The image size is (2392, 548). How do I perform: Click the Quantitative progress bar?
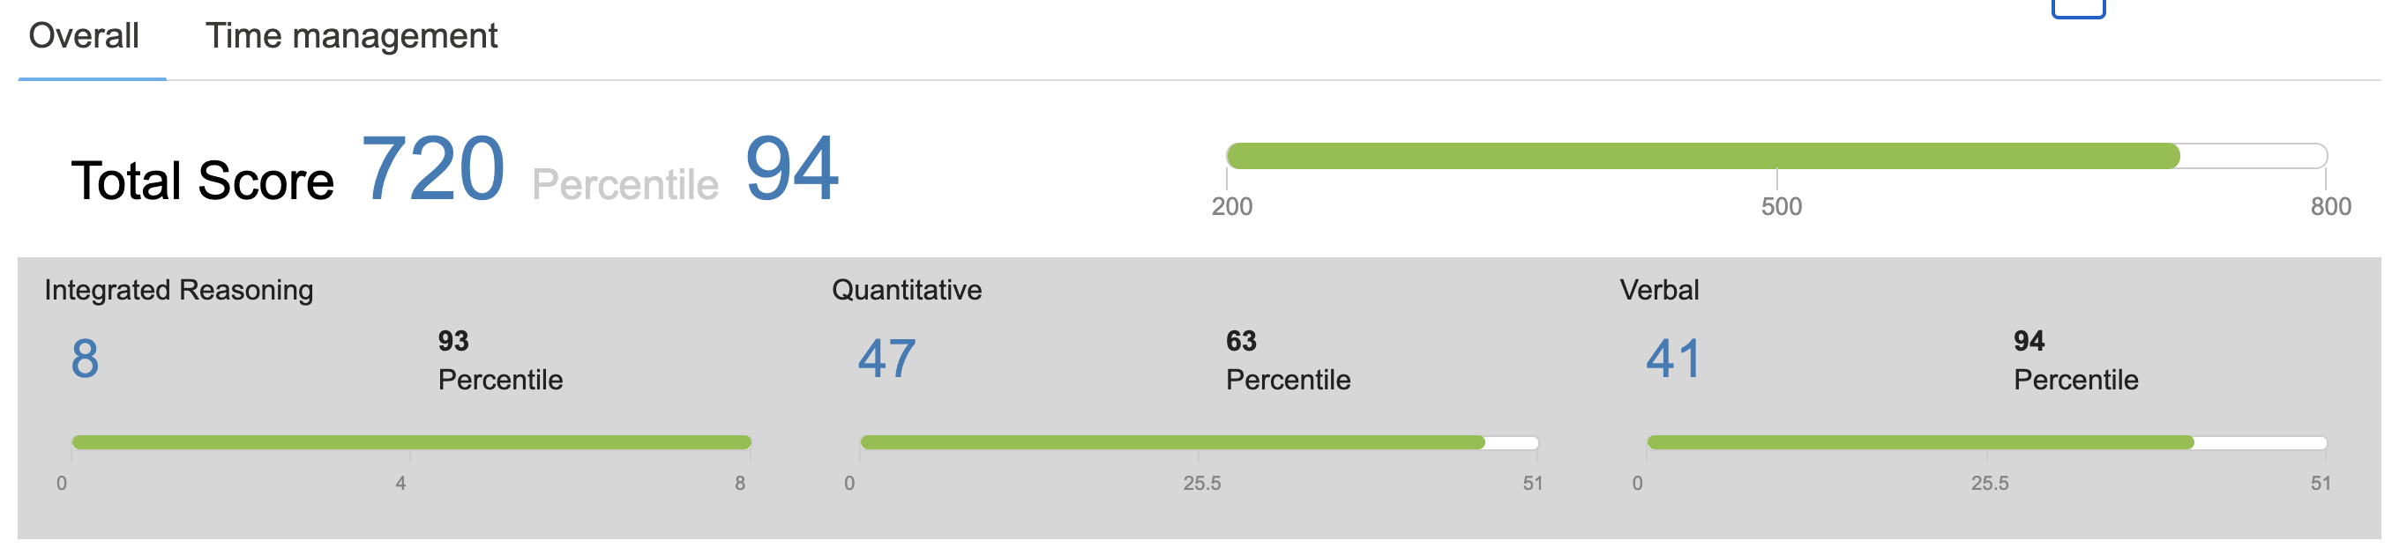coord(1199,442)
